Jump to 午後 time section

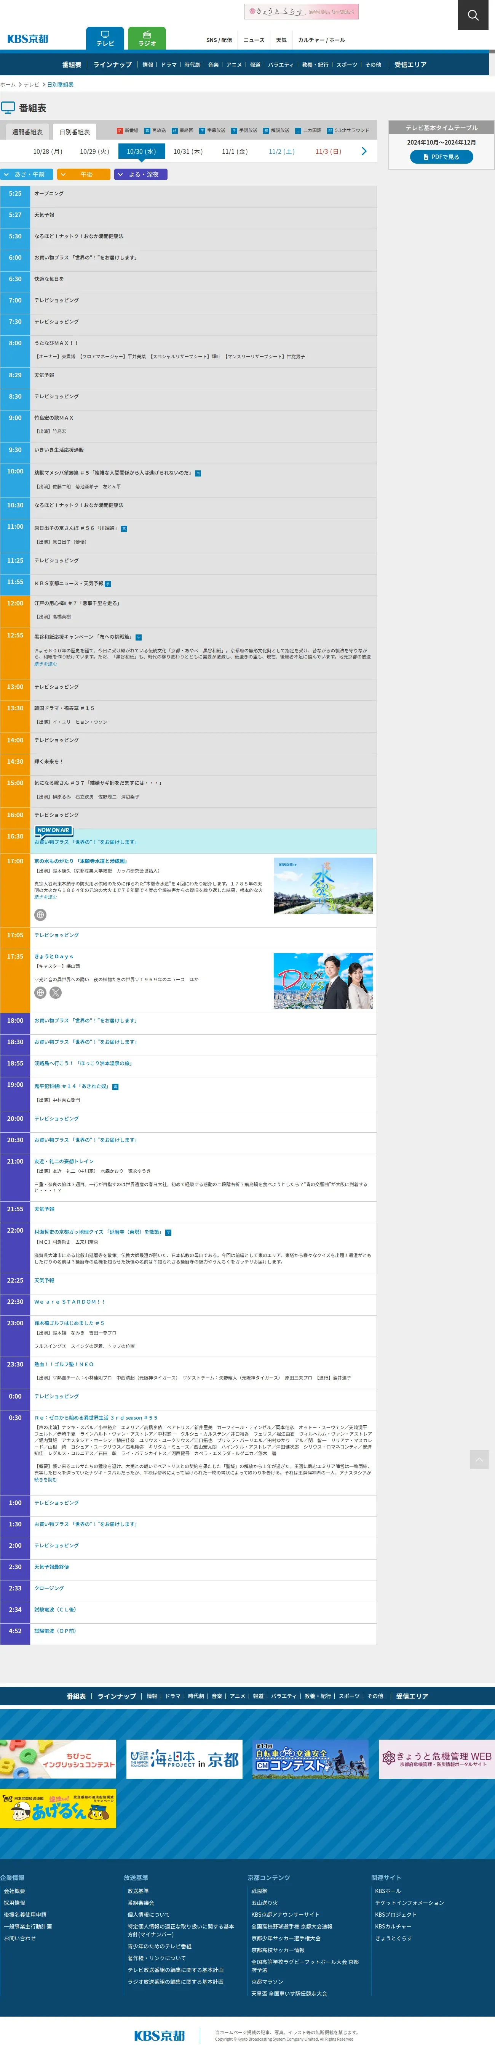coord(83,175)
